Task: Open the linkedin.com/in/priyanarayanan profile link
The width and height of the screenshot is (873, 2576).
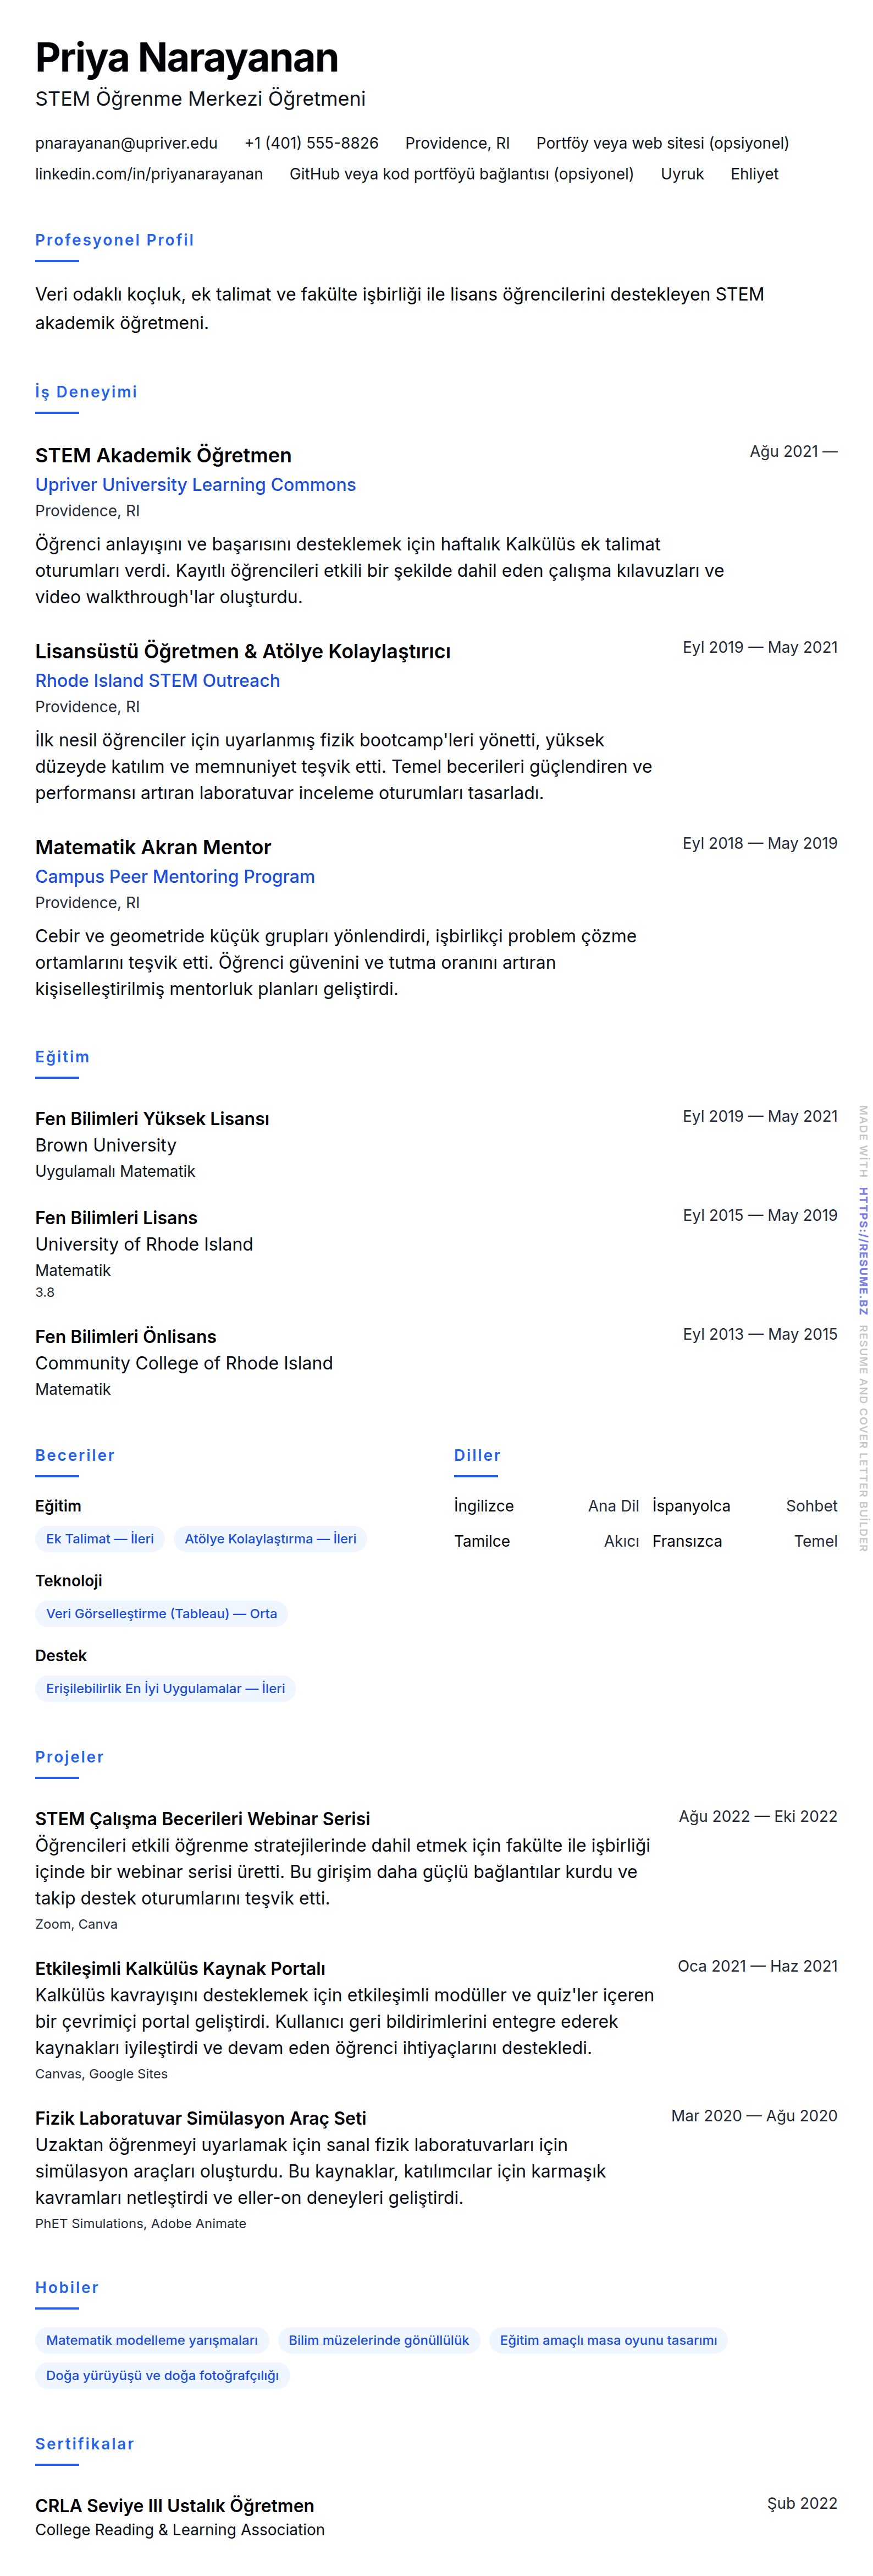Action: point(149,174)
